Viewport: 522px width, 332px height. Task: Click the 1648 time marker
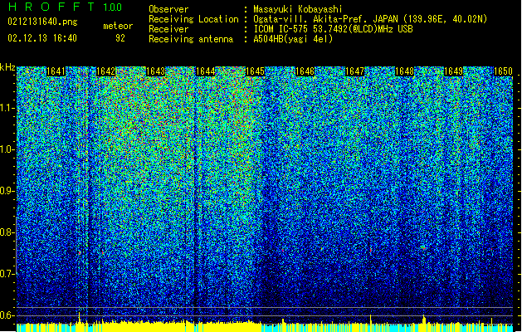(404, 71)
